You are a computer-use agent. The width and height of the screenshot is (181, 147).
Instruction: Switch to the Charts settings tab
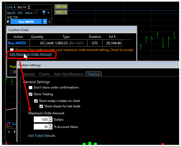click(44, 74)
